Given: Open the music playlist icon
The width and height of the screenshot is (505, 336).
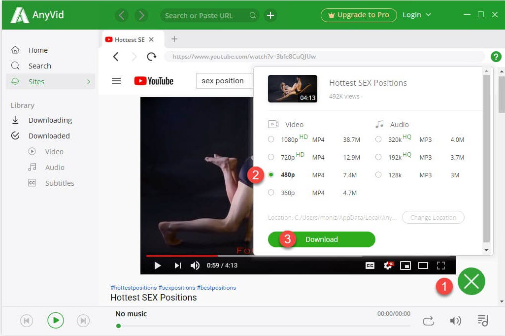Looking at the screenshot, I should pos(483,320).
